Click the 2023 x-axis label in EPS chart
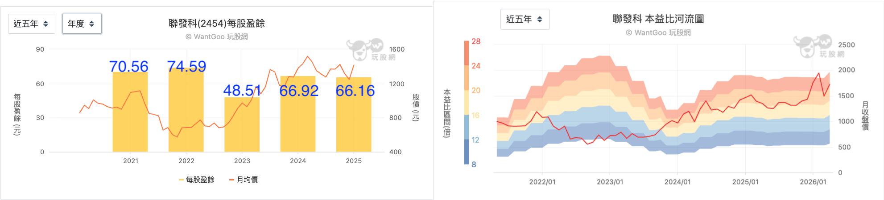Viewport: 884px width, 200px height. pos(242,161)
